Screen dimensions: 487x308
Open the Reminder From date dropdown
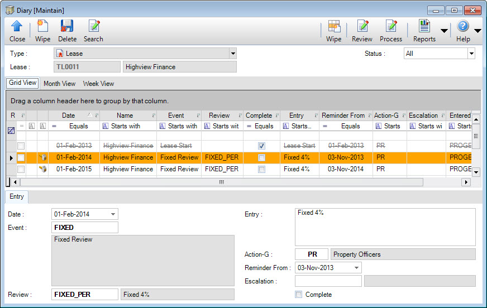click(x=356, y=268)
